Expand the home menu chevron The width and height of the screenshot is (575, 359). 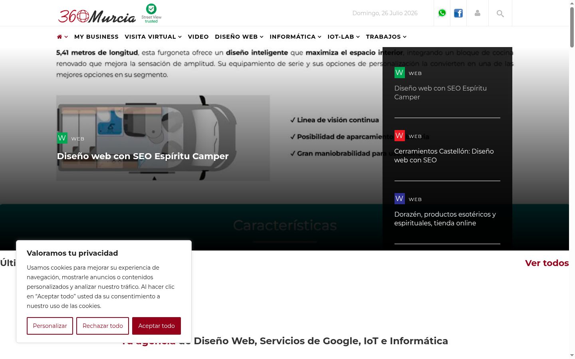coord(66,37)
